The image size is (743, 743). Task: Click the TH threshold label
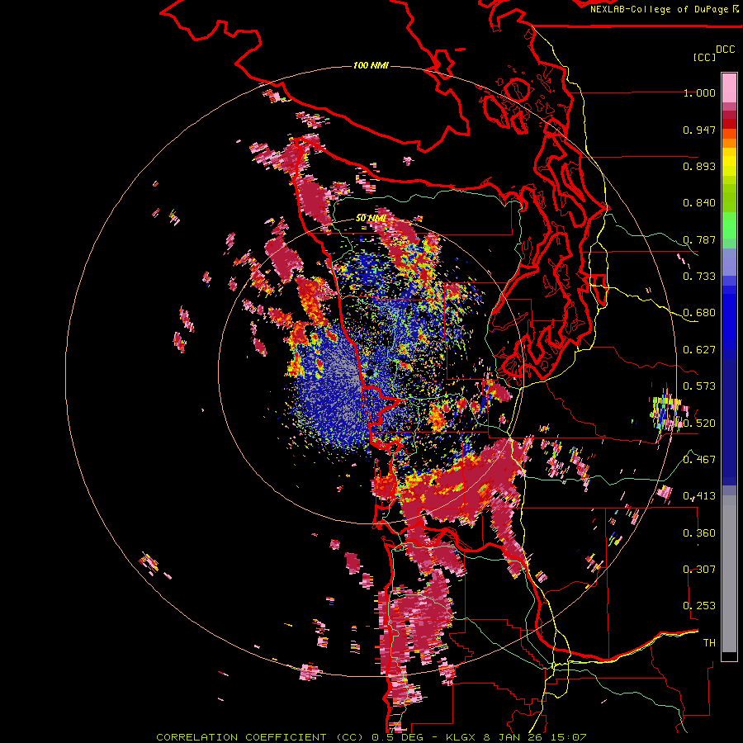click(709, 643)
